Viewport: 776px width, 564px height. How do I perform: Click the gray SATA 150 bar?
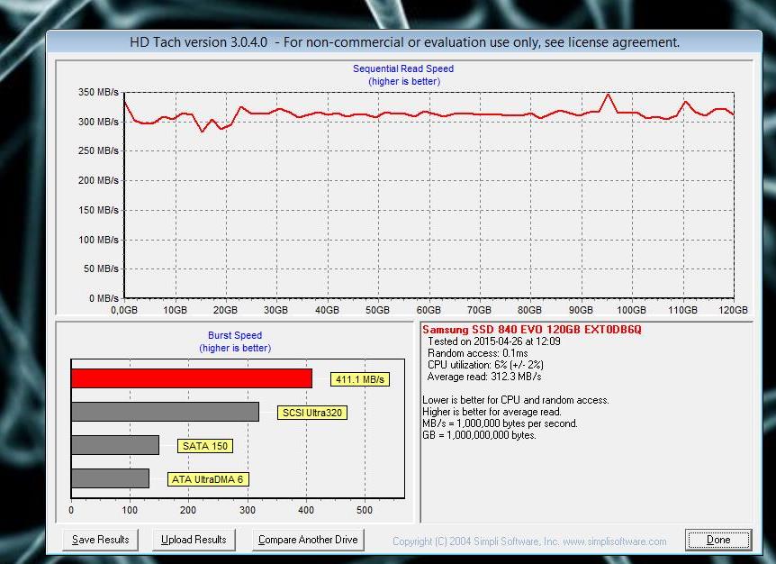(115, 445)
